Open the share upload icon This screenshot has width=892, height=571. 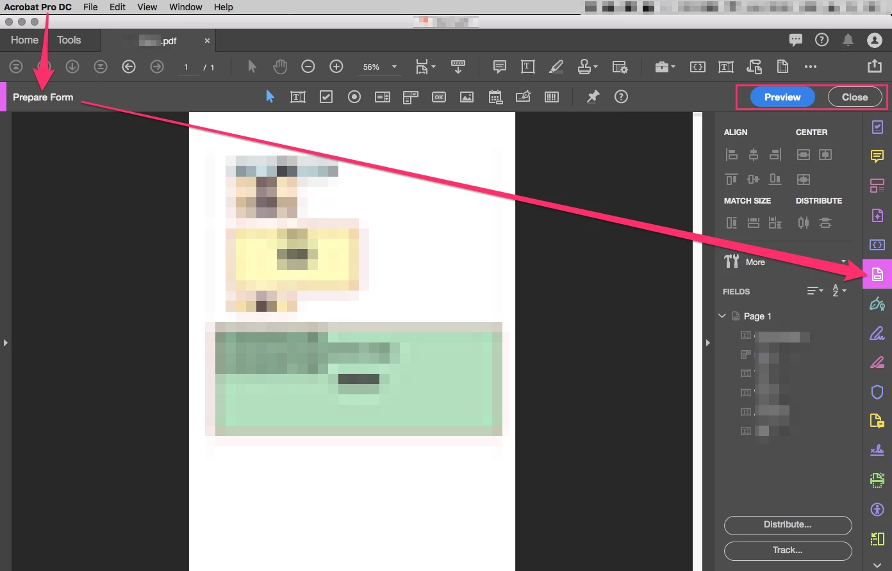coord(874,66)
